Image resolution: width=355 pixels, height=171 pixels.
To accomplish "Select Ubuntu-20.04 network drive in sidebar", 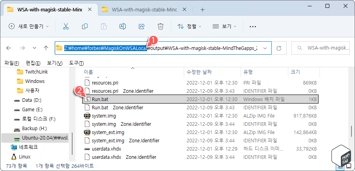I will [35, 138].
